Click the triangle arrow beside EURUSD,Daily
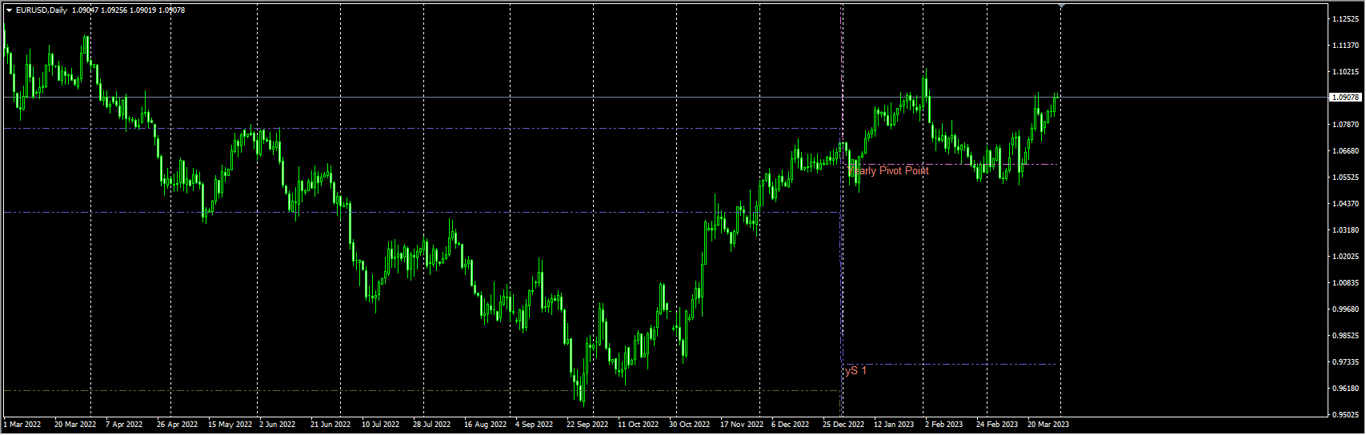Image resolution: width=1366 pixels, height=435 pixels. tap(9, 10)
